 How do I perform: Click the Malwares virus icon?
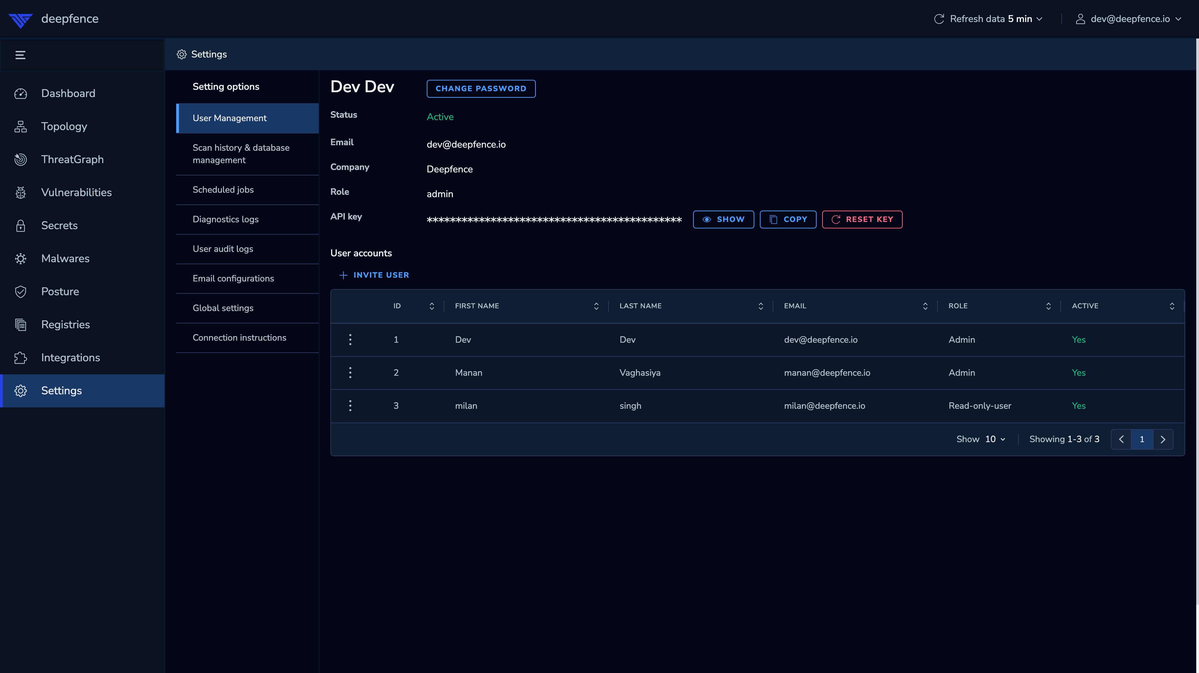21,259
